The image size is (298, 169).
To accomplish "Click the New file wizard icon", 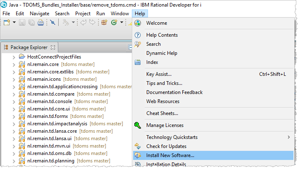I will click(7, 22).
